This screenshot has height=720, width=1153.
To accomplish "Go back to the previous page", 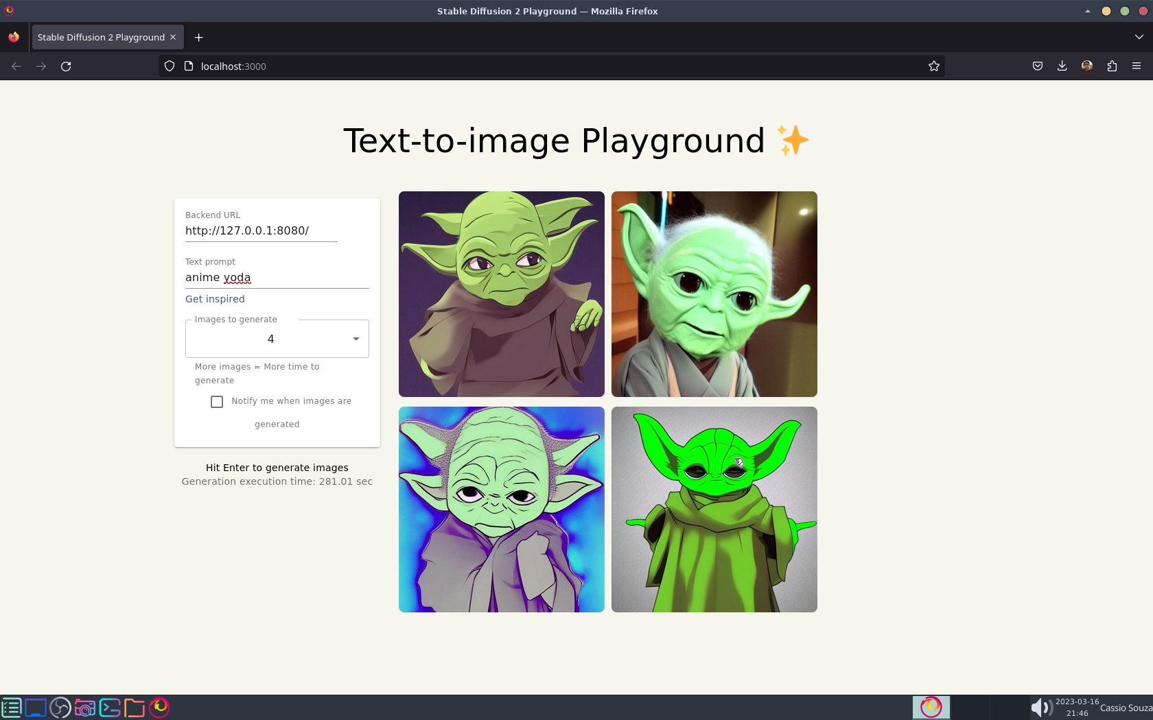I will [16, 67].
